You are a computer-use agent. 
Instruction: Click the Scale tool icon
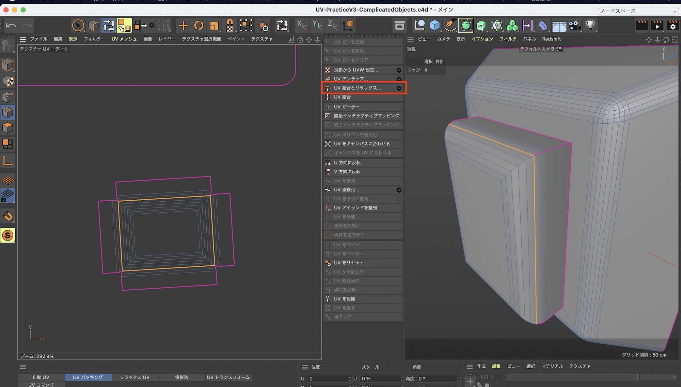(x=214, y=26)
